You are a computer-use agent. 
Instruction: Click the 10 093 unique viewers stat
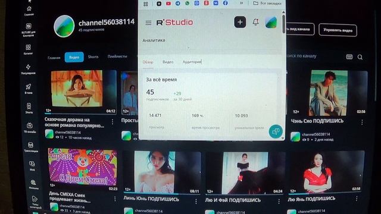[249, 121]
